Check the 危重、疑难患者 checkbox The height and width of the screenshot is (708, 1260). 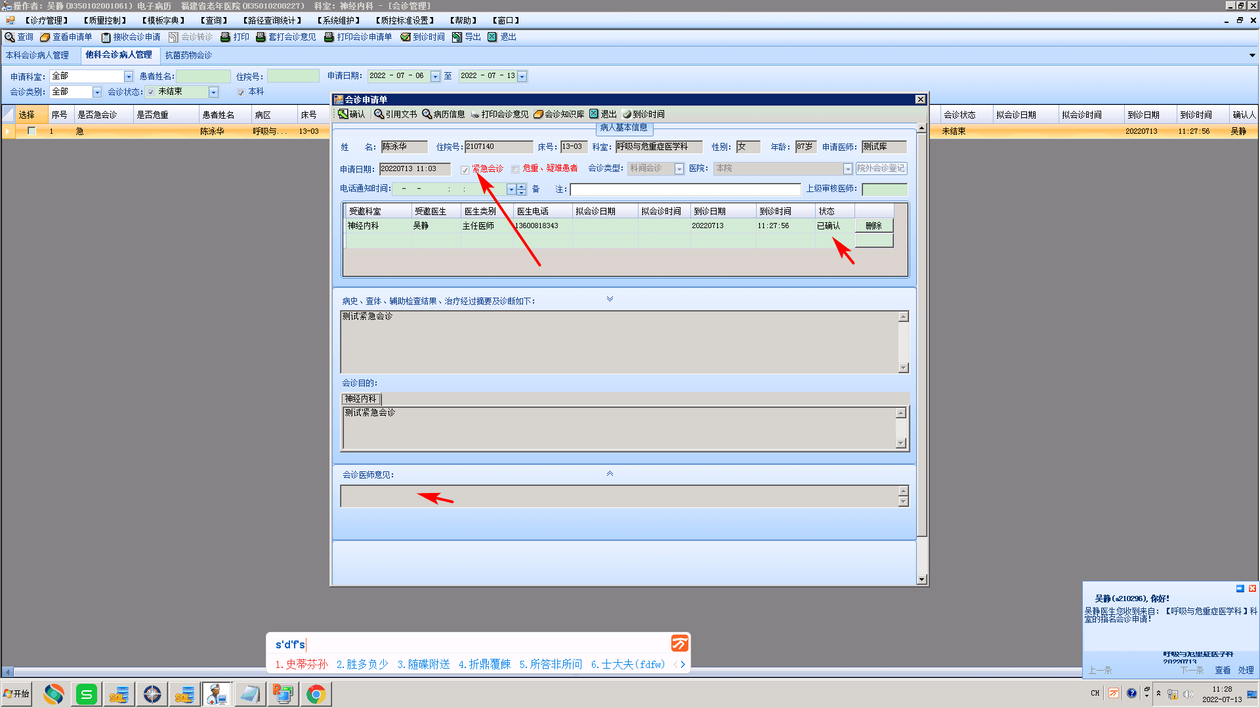pos(516,170)
